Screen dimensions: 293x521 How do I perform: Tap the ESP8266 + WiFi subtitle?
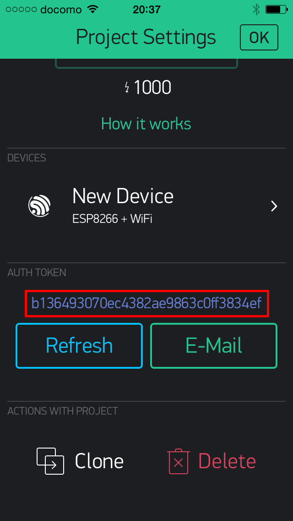[112, 219]
